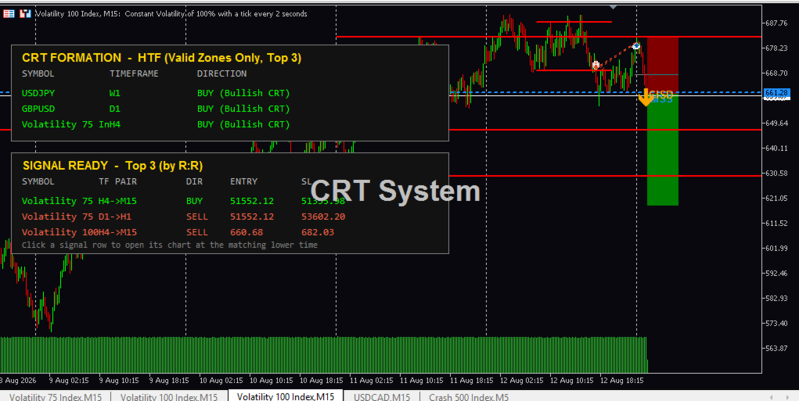Click the One Click Trading grid icon

9,14
